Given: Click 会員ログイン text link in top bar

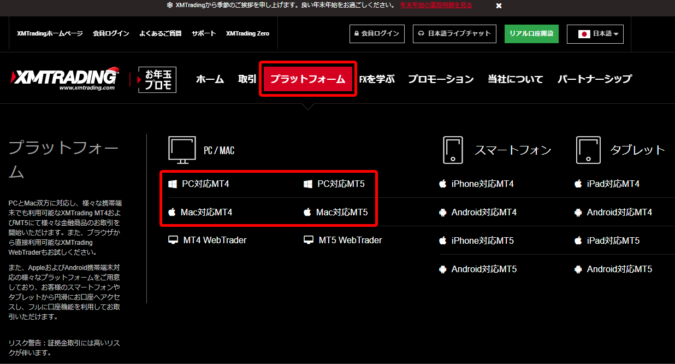Looking at the screenshot, I should tap(111, 33).
